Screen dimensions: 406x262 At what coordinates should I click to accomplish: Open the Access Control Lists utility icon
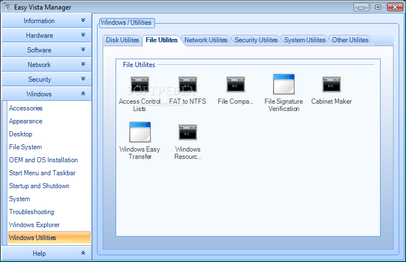(140, 85)
